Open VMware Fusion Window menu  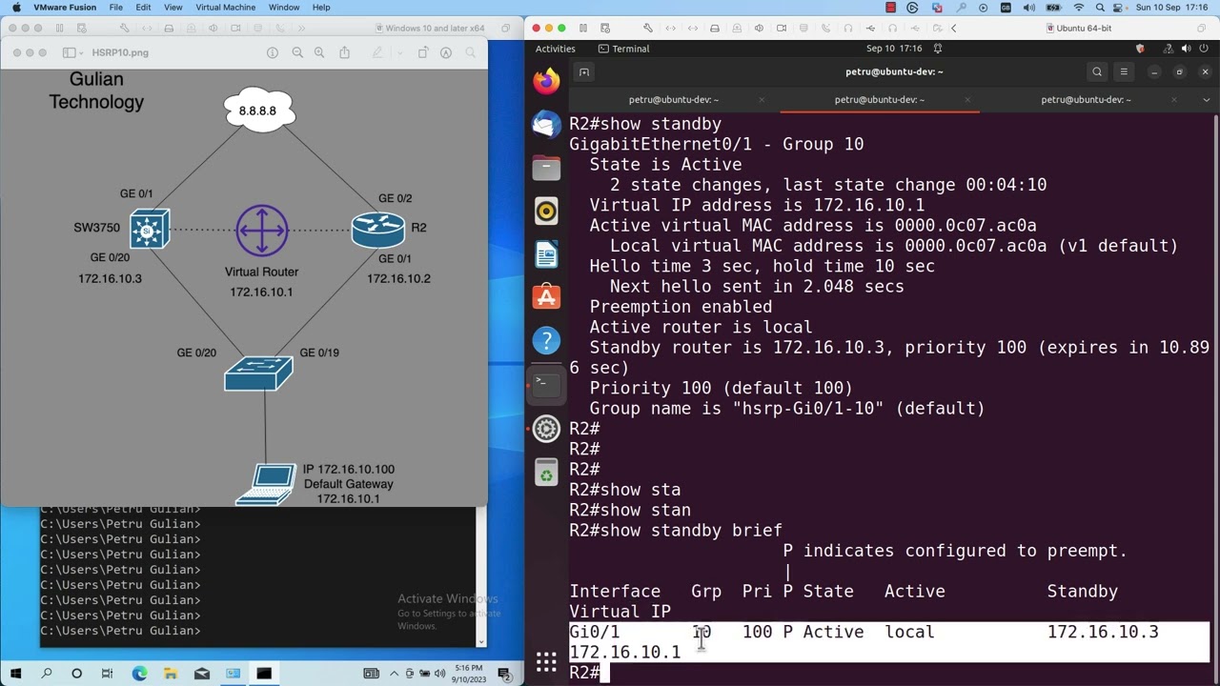coord(284,8)
